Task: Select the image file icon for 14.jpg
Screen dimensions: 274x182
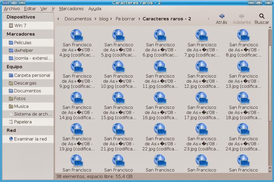Action: (x=77, y=98)
